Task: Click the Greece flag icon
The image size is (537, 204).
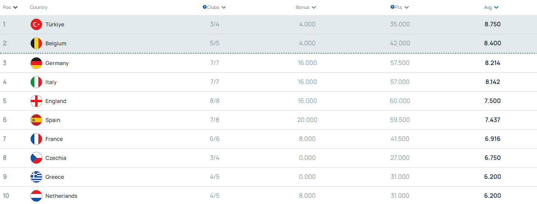Action: tap(36, 177)
